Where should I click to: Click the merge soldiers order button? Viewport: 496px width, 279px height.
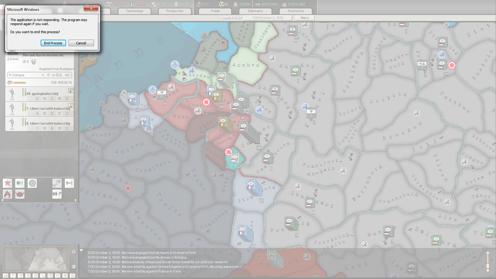pos(69,183)
